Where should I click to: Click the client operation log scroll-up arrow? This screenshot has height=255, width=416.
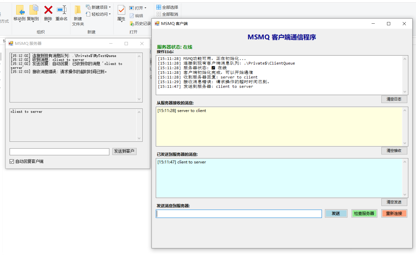click(x=405, y=59)
